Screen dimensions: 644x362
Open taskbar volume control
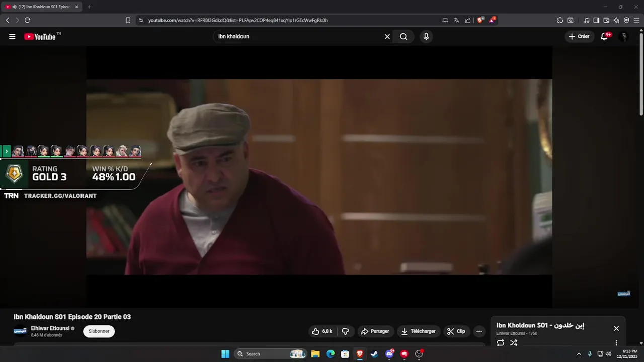[x=608, y=354]
